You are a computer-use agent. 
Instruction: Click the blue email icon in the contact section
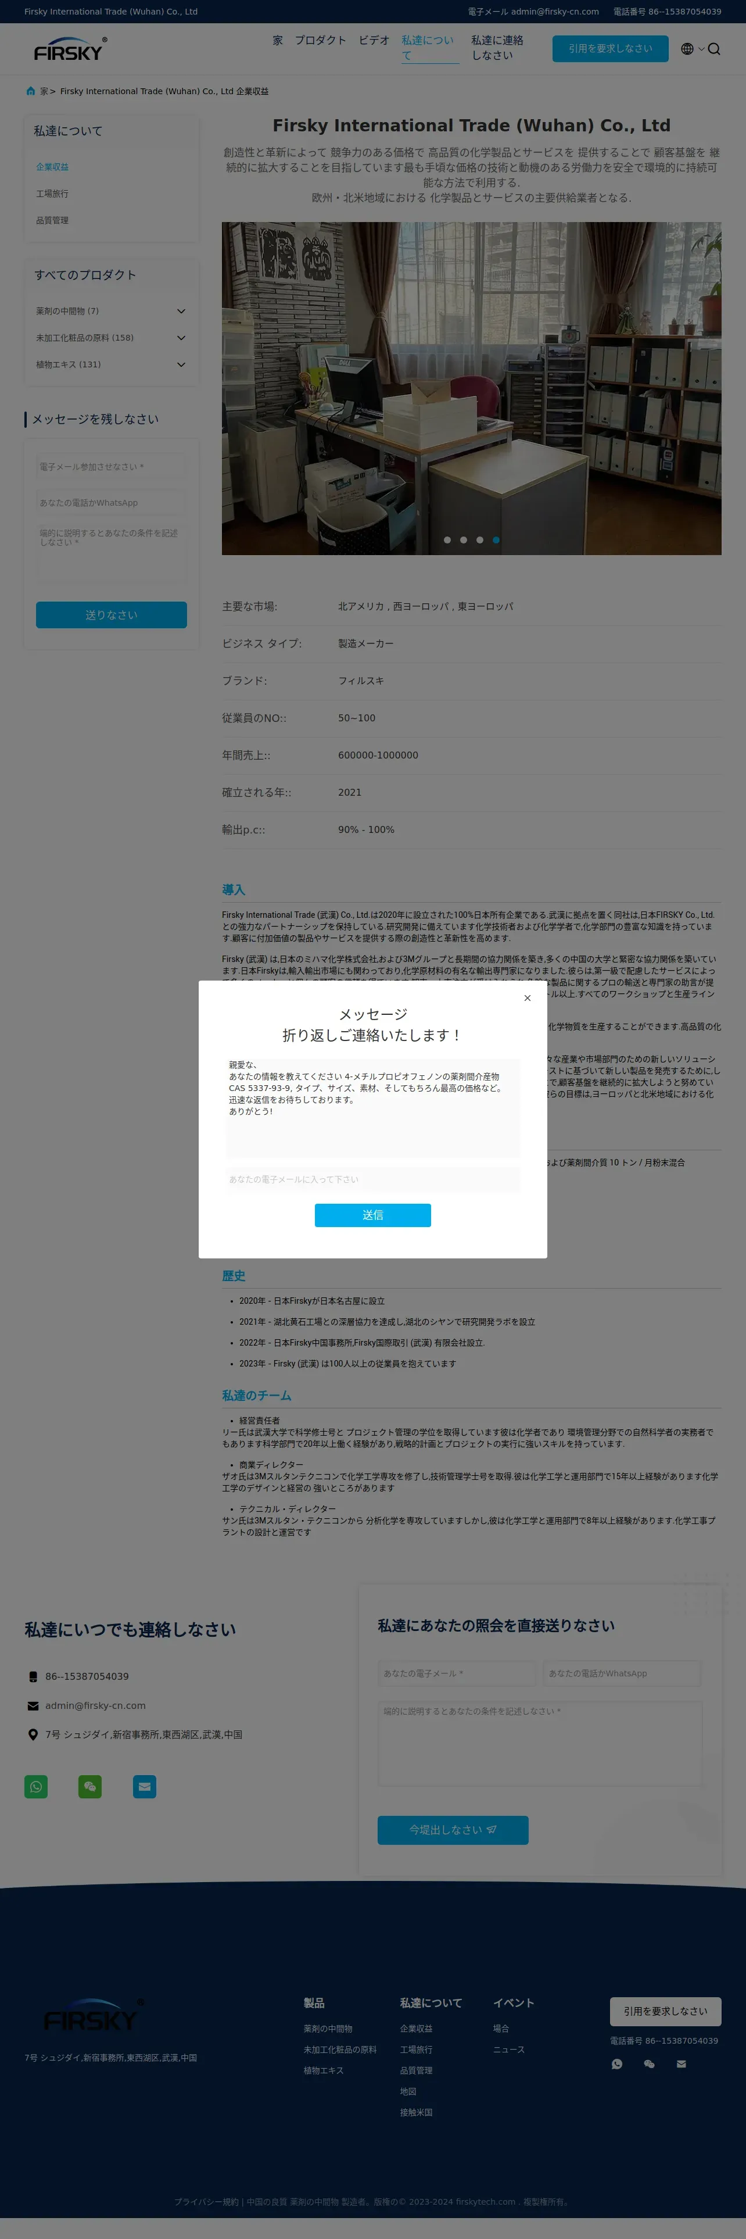pyautogui.click(x=144, y=1786)
